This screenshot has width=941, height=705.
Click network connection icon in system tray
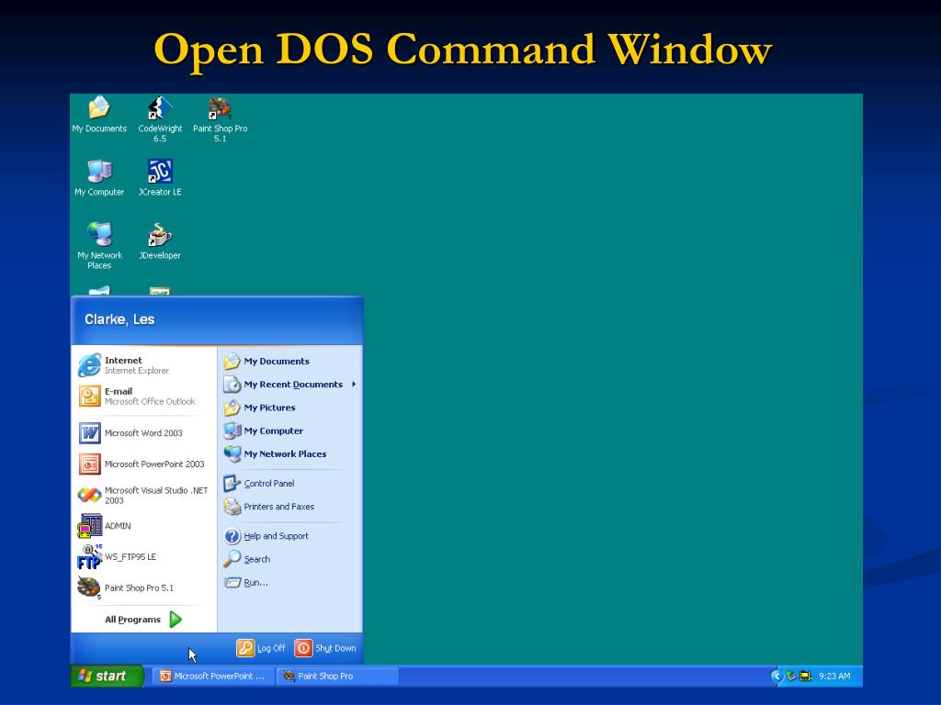click(791, 677)
